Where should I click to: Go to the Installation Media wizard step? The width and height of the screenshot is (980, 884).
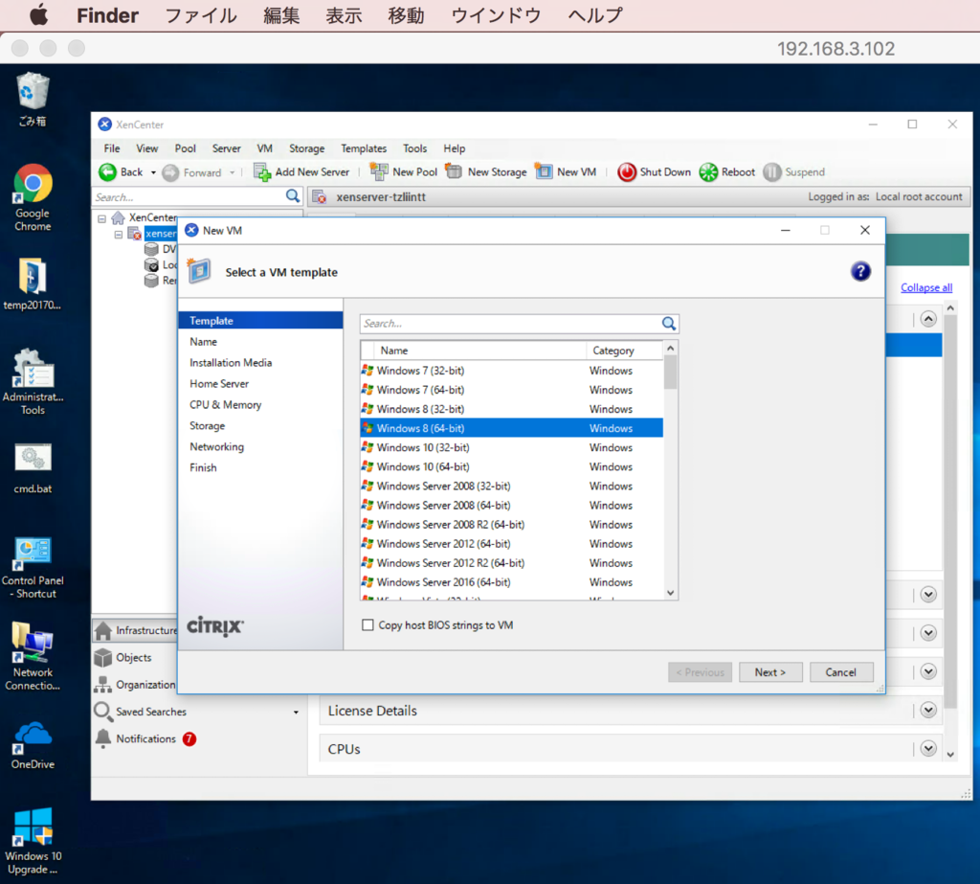(231, 363)
